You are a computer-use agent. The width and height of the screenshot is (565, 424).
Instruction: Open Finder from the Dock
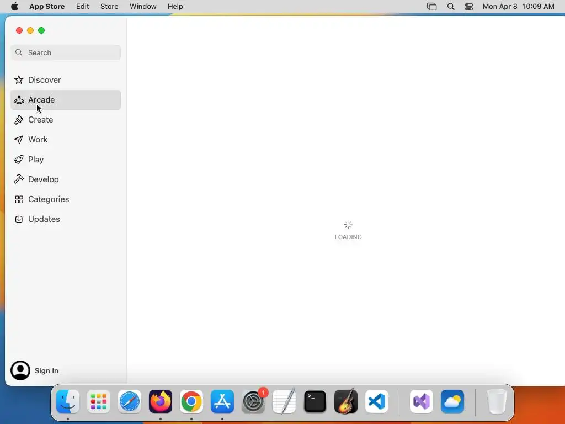[68, 401]
